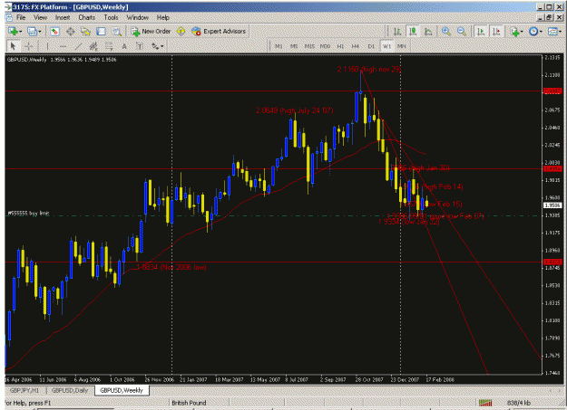Open the Tools menu

click(111, 17)
